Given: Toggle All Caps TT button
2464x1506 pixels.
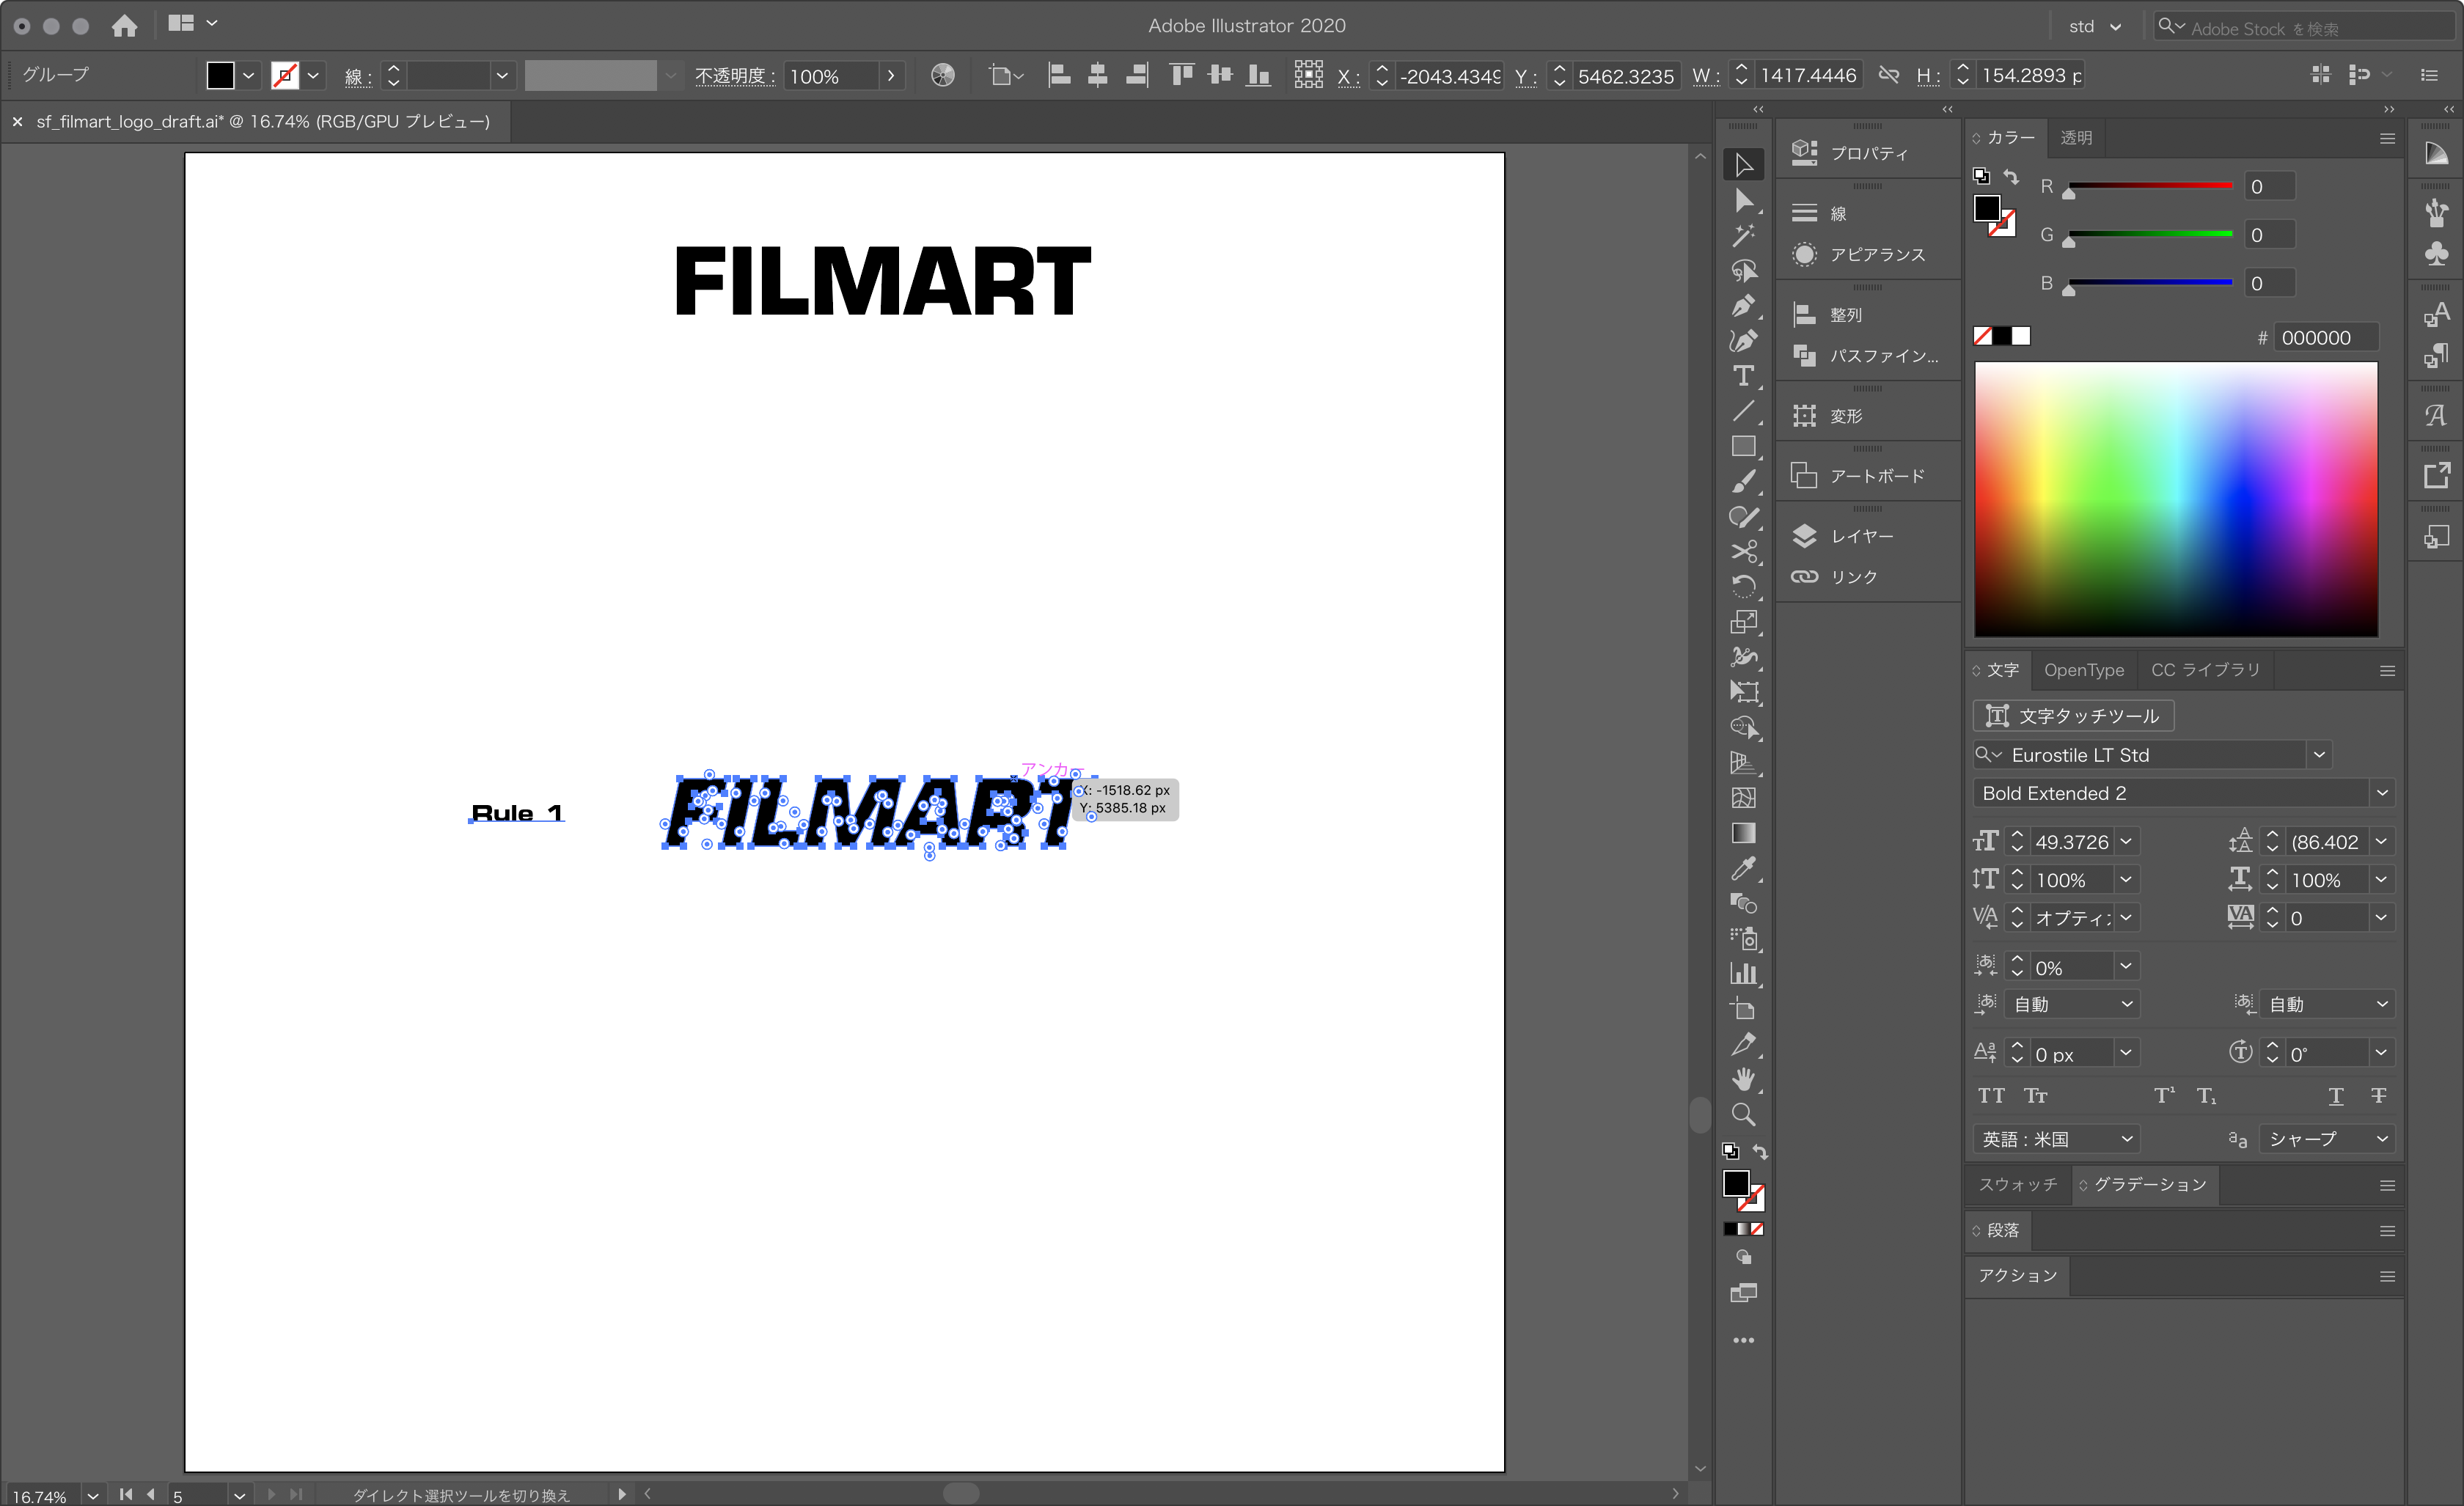Looking at the screenshot, I should pyautogui.click(x=1991, y=1095).
